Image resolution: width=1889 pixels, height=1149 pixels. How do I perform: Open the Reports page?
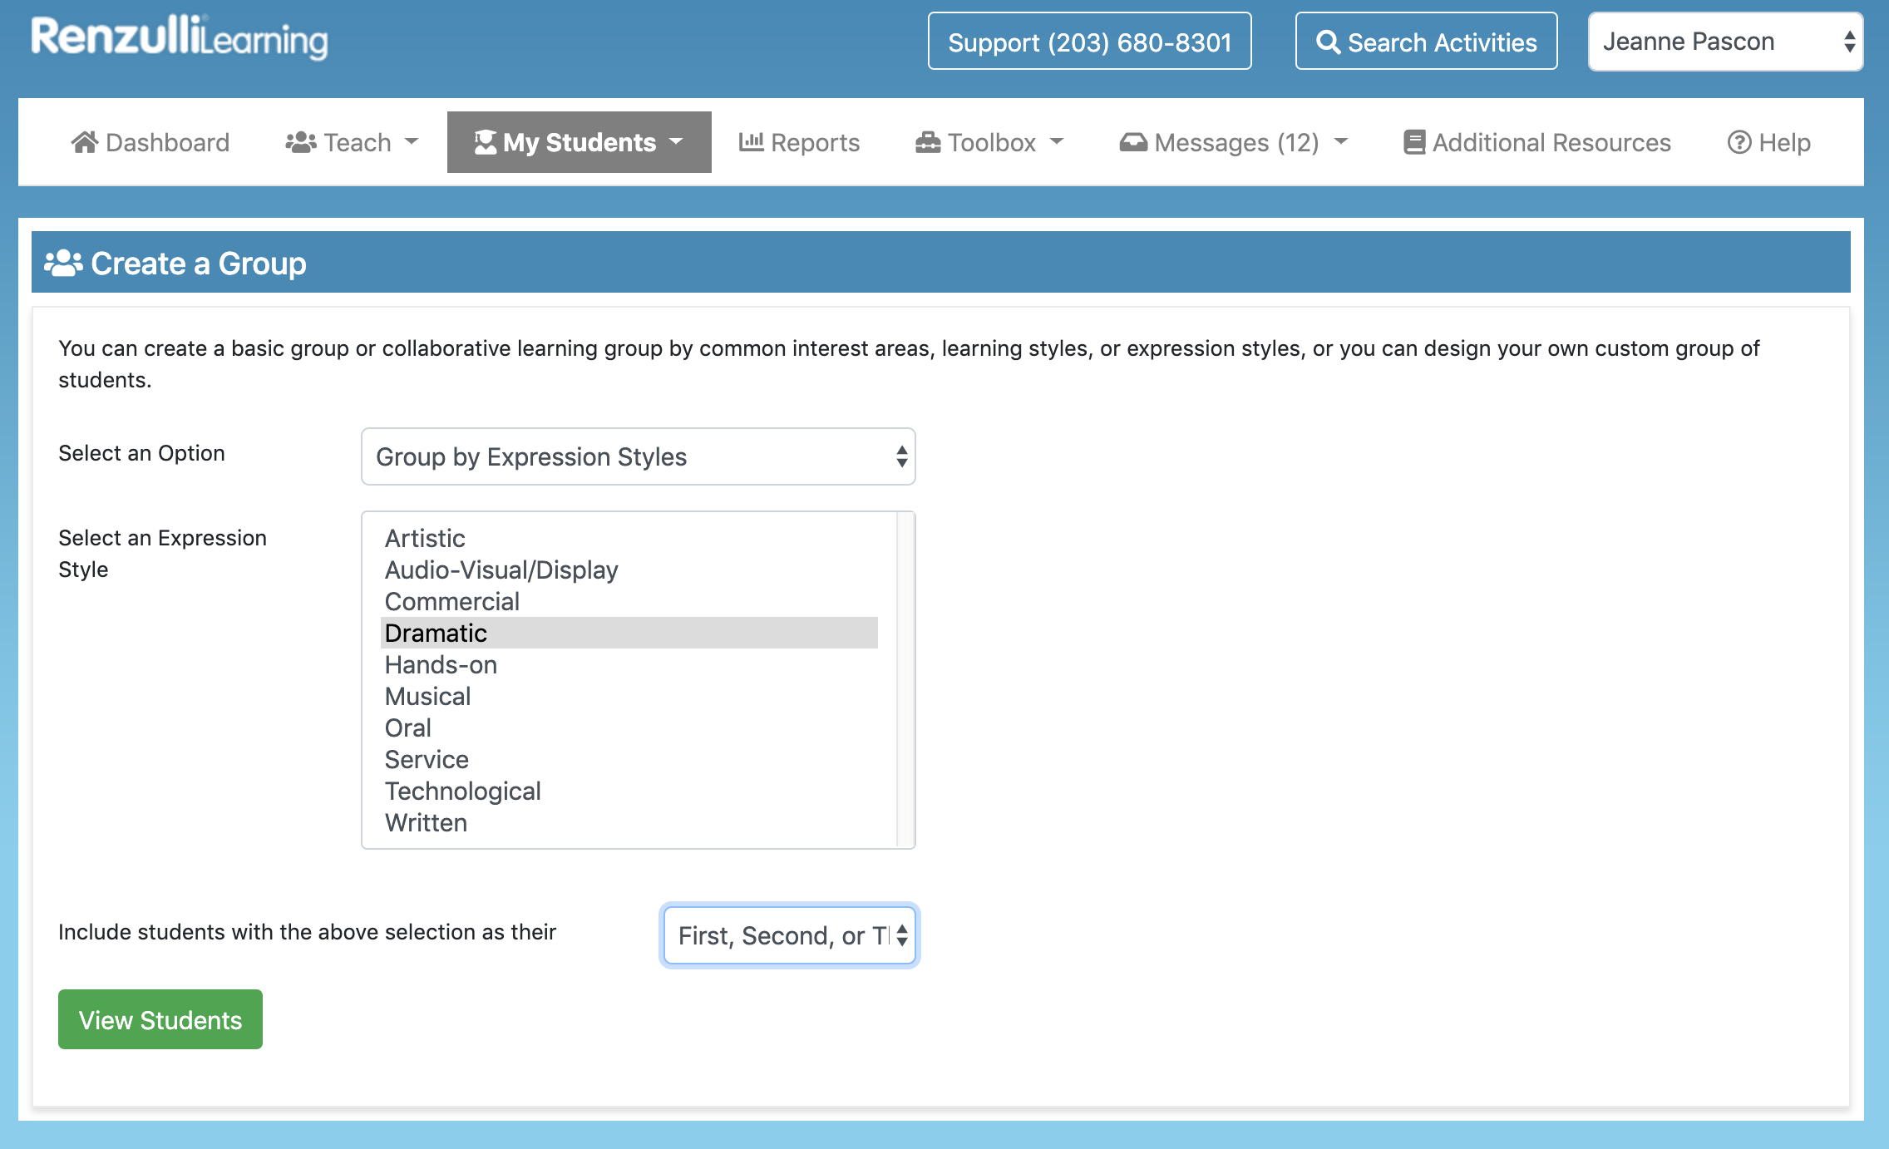(799, 142)
